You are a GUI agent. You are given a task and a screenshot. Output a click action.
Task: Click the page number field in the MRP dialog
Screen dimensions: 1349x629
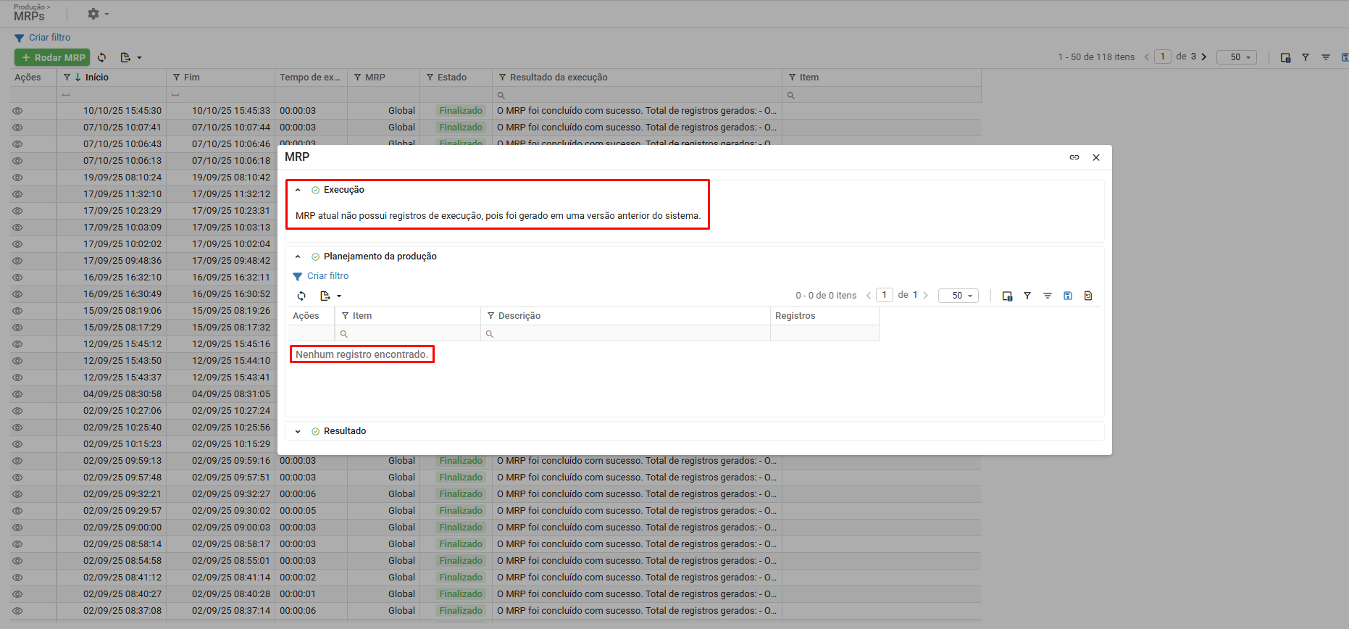(885, 295)
